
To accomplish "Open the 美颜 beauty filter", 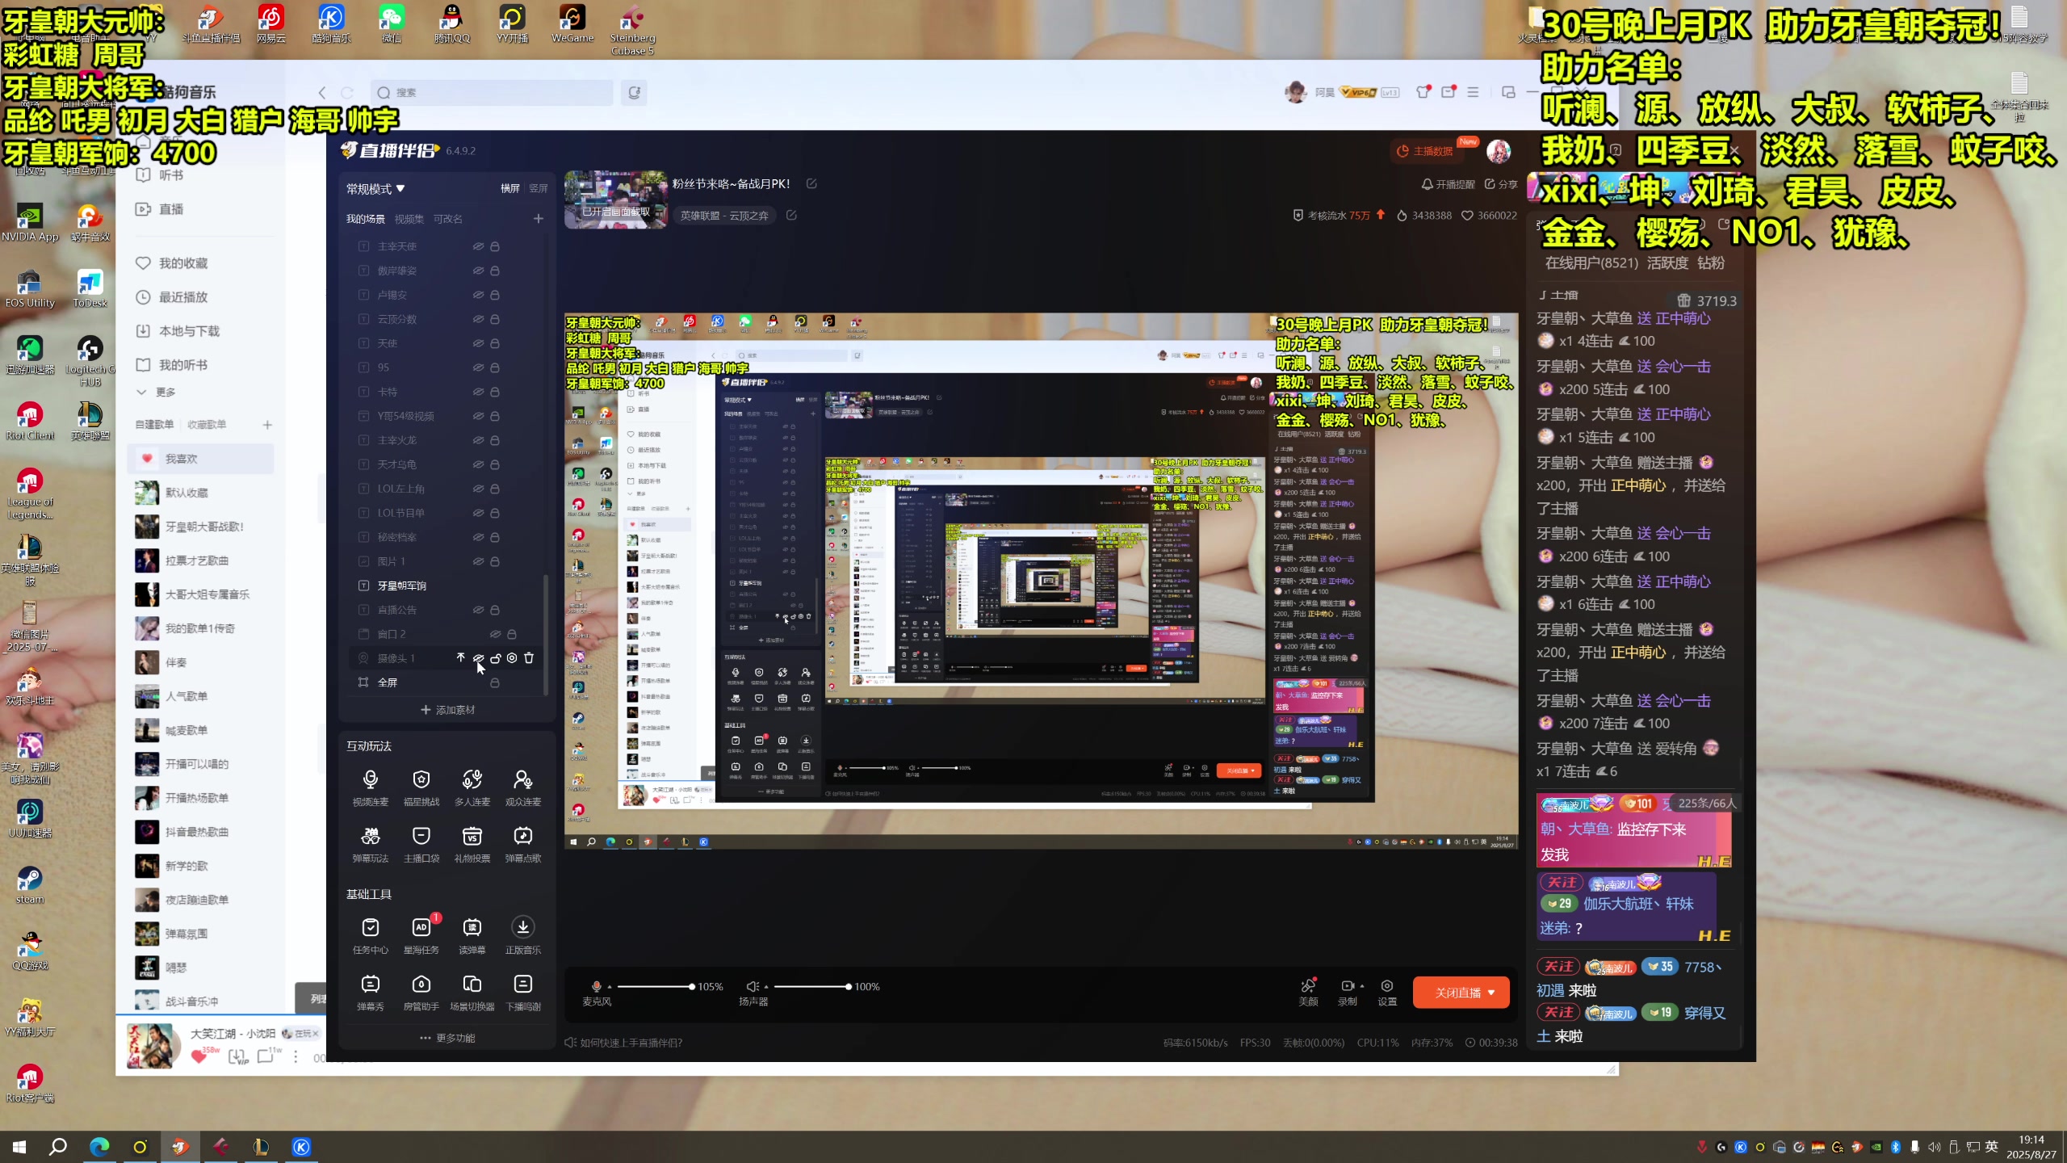I will [x=1308, y=992].
